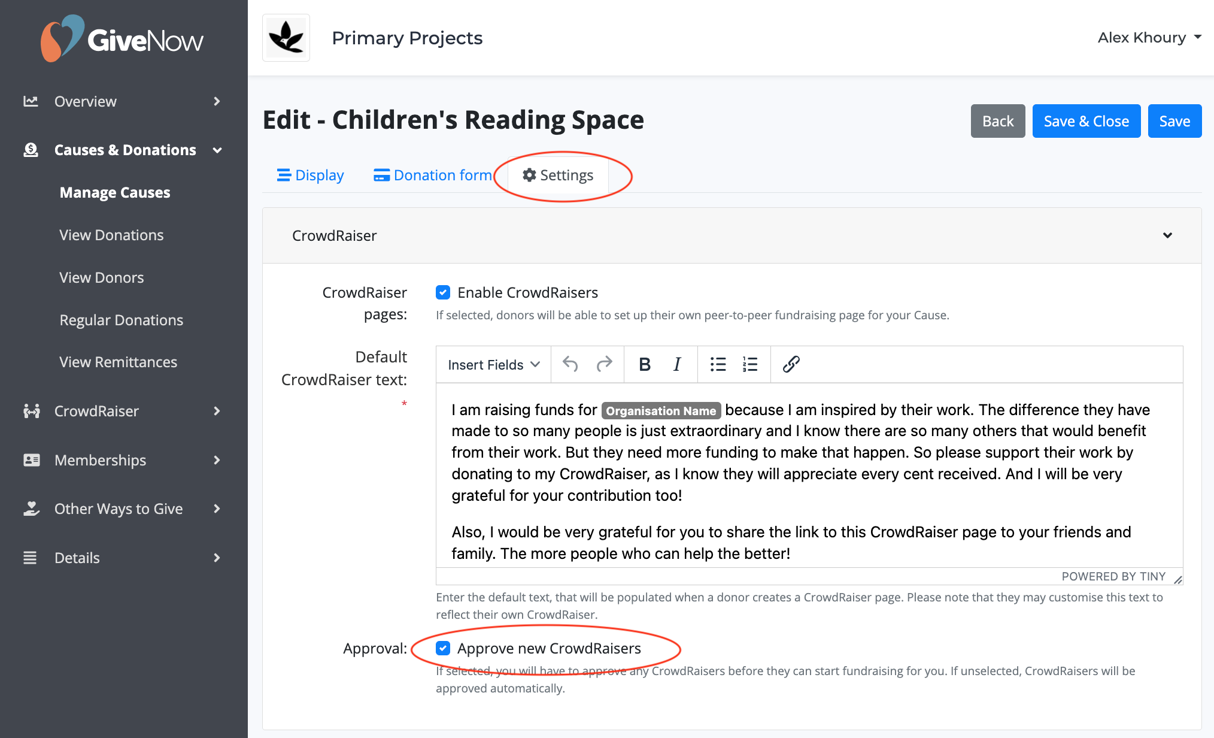Viewport: 1214px width, 738px height.
Task: Click the CrowdRaiser section heading text
Action: (x=335, y=235)
